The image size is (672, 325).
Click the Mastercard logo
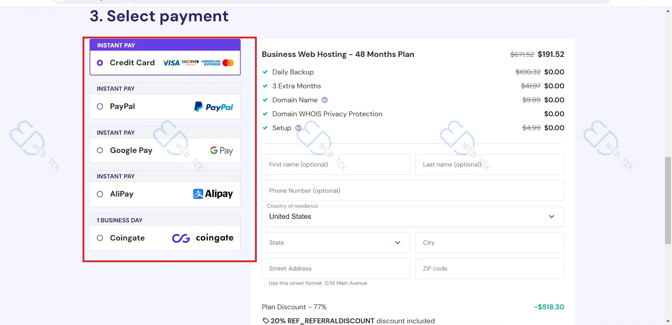tap(228, 63)
